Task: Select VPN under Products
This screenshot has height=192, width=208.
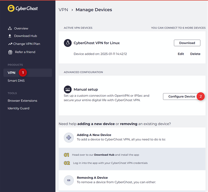Action: tap(28, 73)
